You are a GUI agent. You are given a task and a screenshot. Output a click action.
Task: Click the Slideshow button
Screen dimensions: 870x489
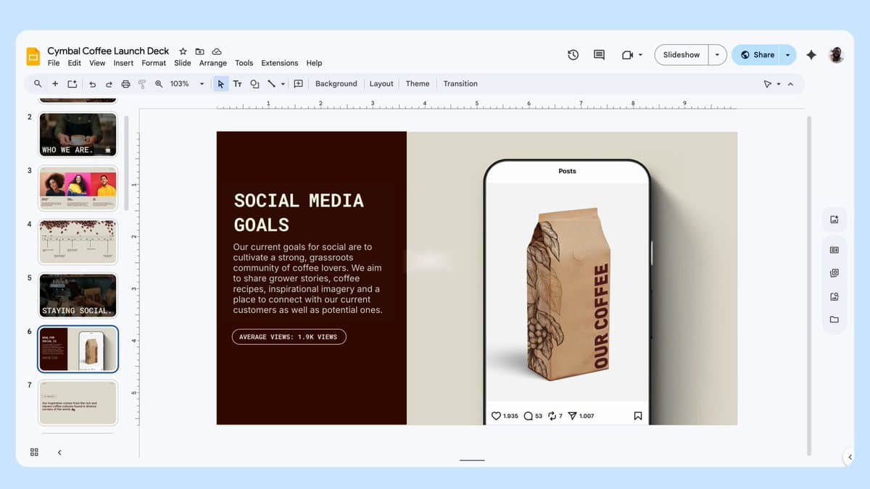click(681, 54)
